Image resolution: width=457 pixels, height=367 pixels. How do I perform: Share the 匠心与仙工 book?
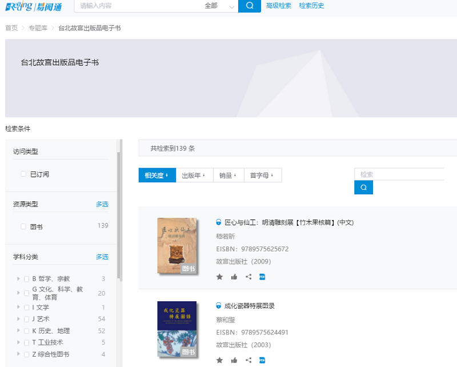coord(248,277)
